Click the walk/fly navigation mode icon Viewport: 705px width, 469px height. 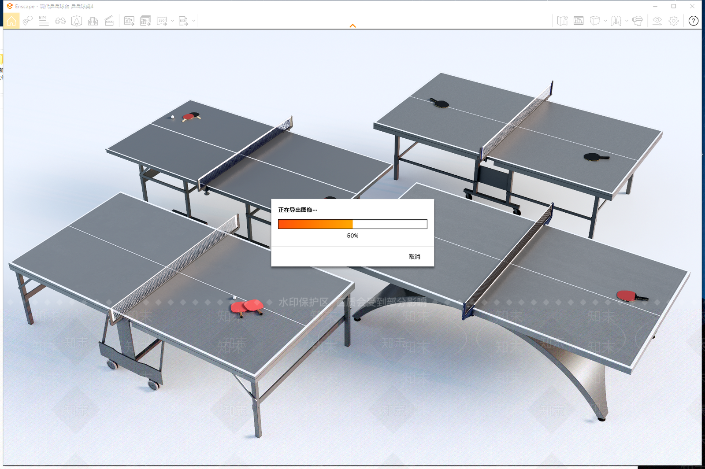[616, 21]
